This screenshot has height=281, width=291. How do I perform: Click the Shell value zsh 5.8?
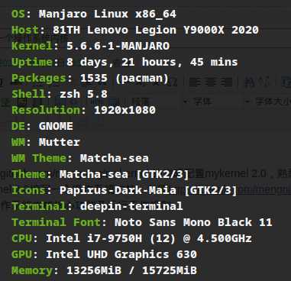click(x=83, y=94)
